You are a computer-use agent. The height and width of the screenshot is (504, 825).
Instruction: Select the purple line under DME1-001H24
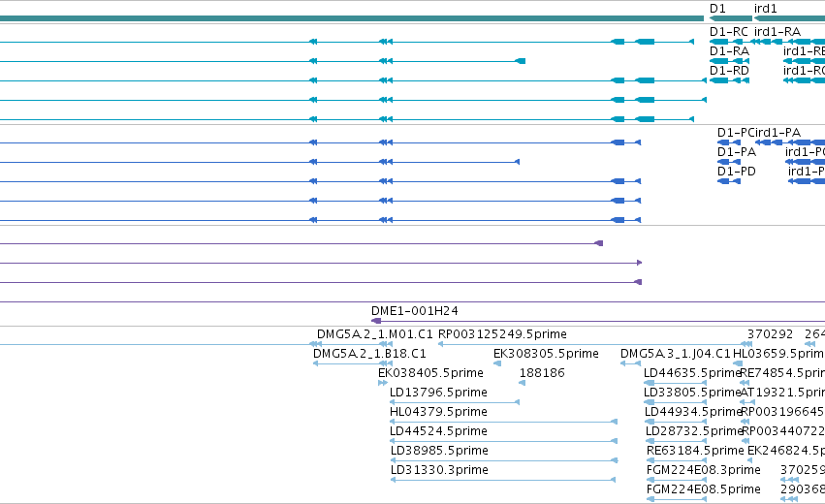click(x=598, y=321)
